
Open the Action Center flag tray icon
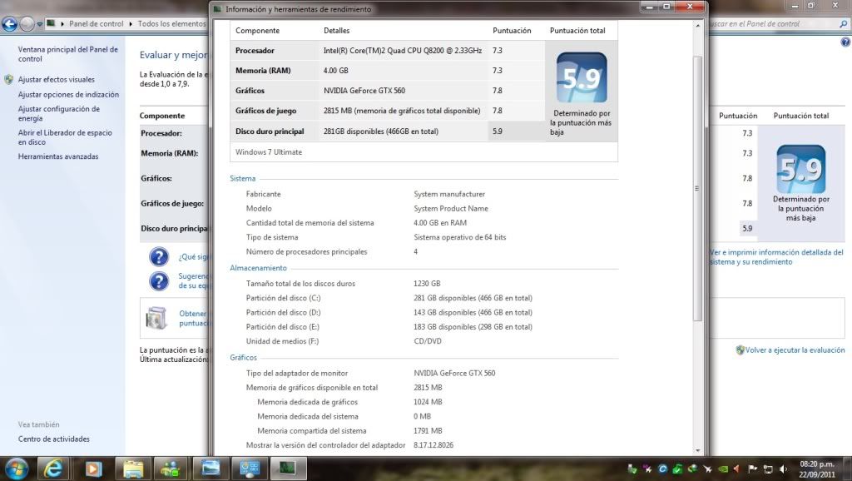tap(752, 469)
